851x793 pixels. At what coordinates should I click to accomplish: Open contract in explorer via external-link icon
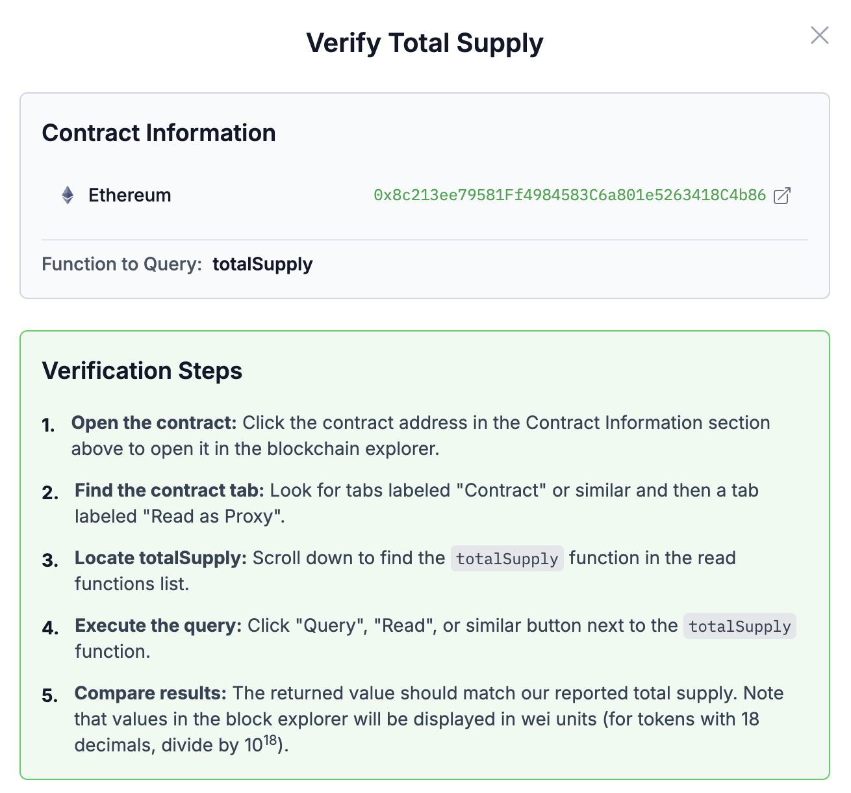point(781,195)
